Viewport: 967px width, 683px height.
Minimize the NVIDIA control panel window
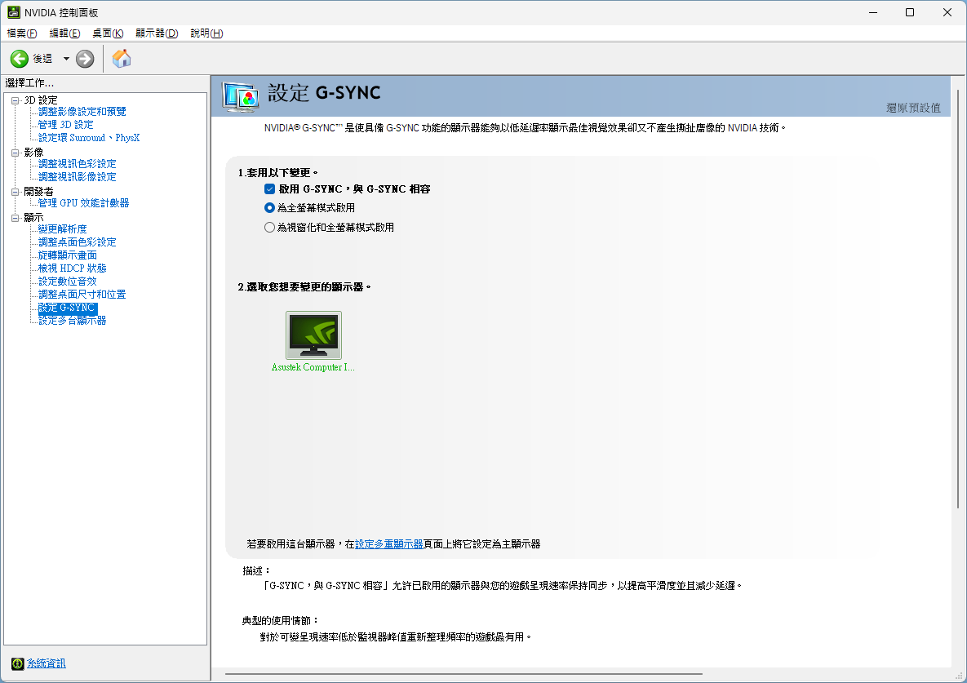(x=873, y=12)
